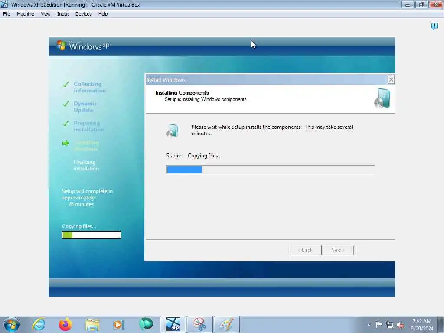Screen dimensions: 444x333
Task: Switch to the VirtualBox XP taskbar button
Action: pos(173,324)
